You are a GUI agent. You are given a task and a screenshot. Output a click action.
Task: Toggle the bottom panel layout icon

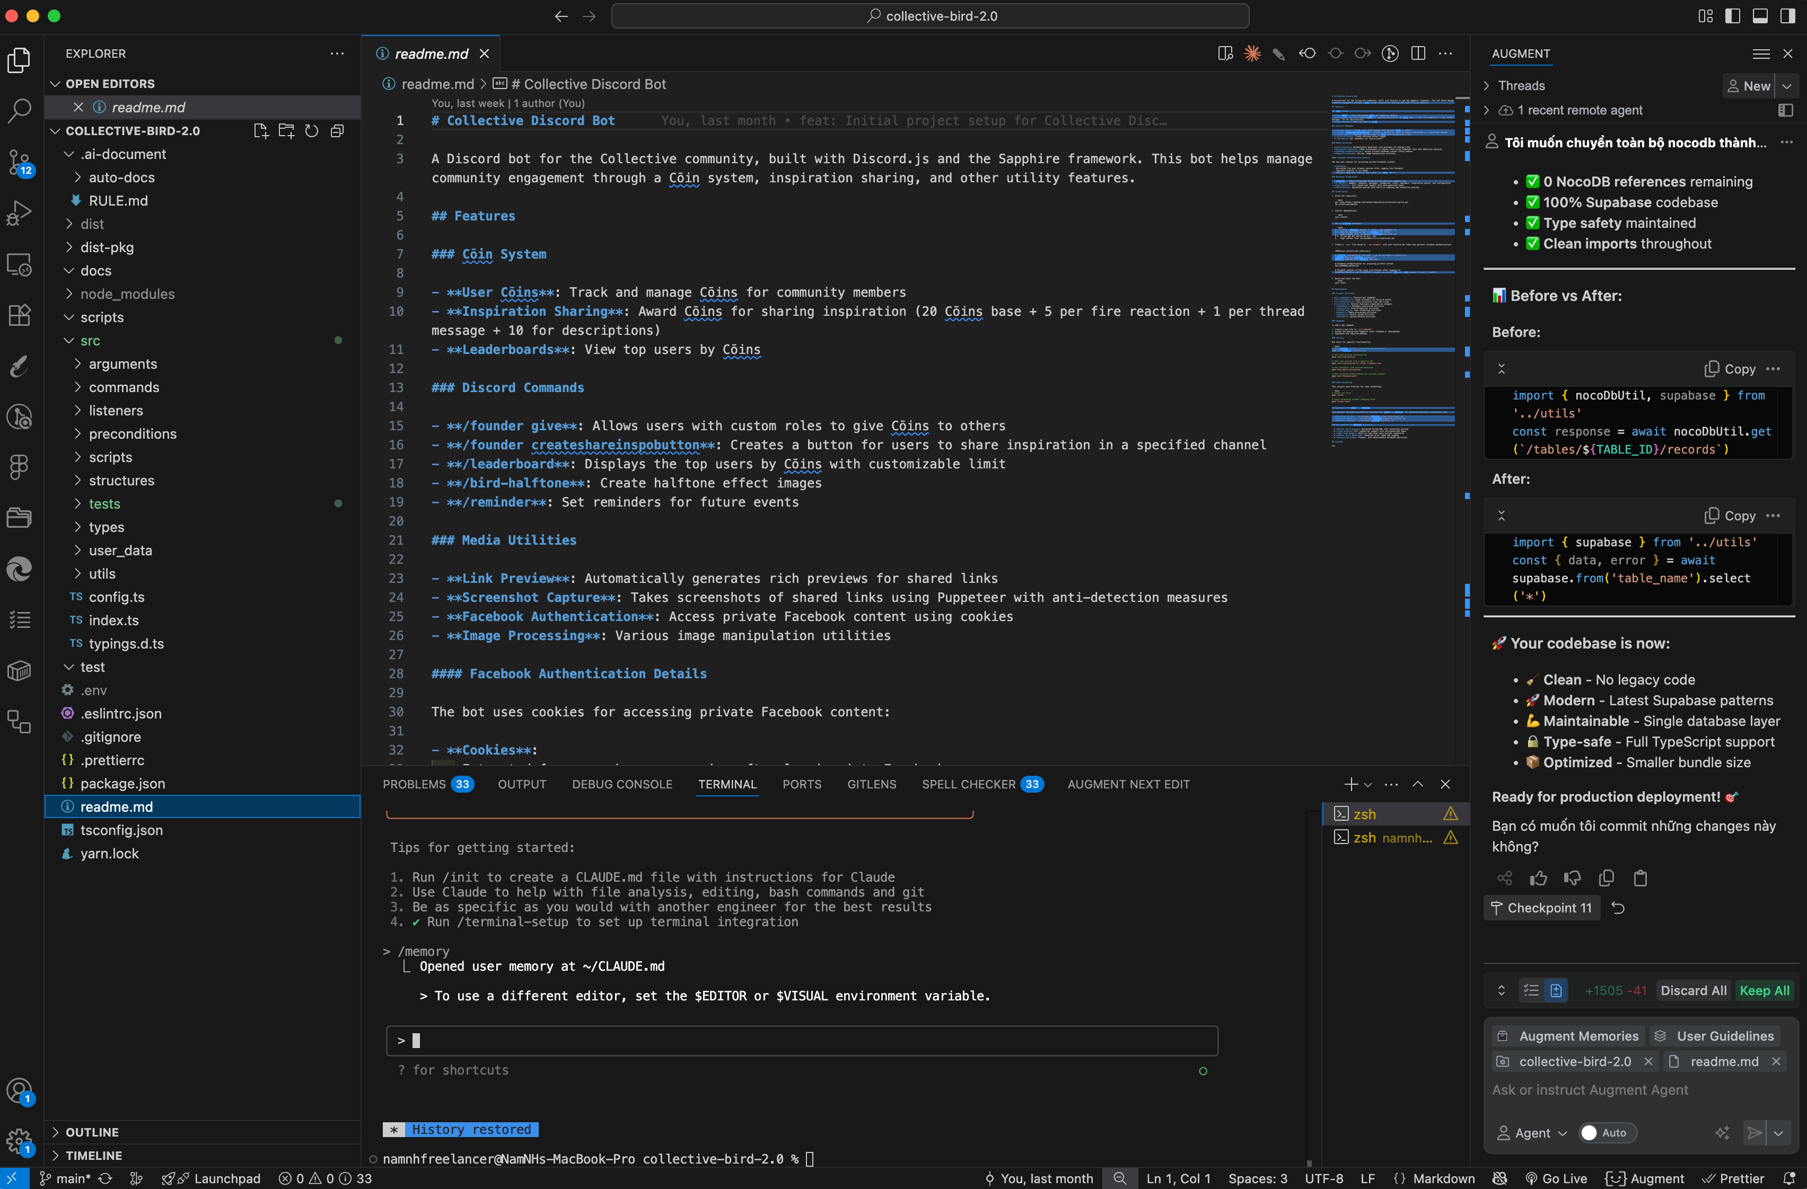[x=1760, y=16]
